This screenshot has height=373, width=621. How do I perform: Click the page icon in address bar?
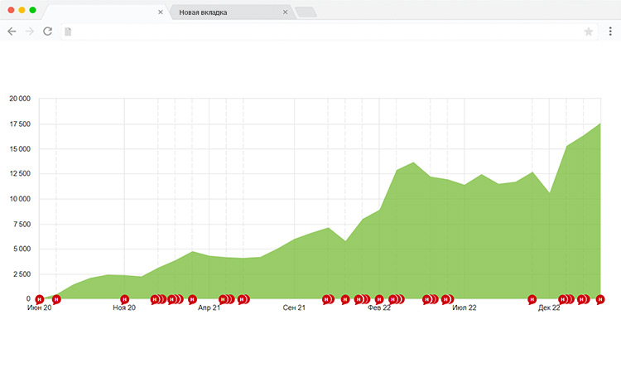[x=68, y=31]
